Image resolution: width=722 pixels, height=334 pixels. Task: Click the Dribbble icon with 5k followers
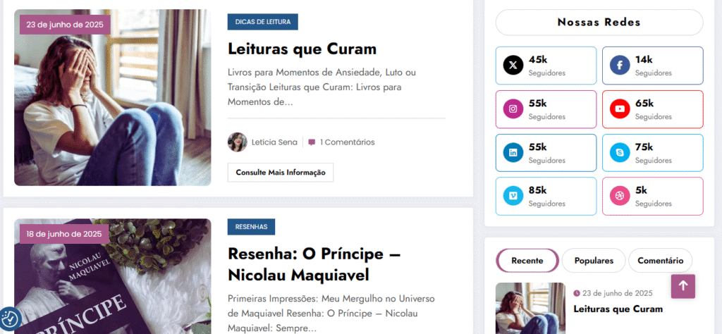click(x=620, y=196)
